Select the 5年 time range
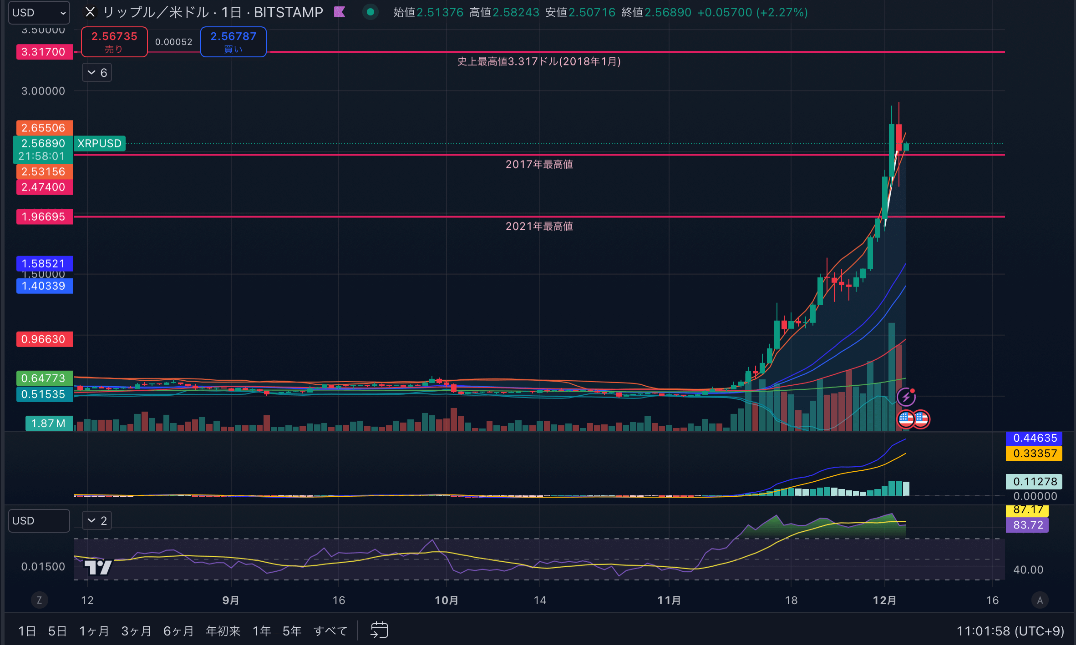The image size is (1076, 645). [292, 631]
